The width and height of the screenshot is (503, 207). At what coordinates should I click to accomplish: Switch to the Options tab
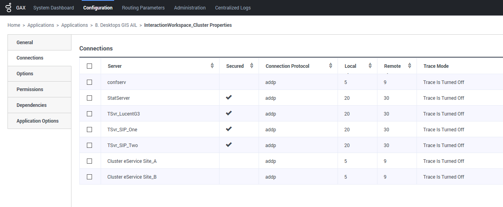coord(25,74)
